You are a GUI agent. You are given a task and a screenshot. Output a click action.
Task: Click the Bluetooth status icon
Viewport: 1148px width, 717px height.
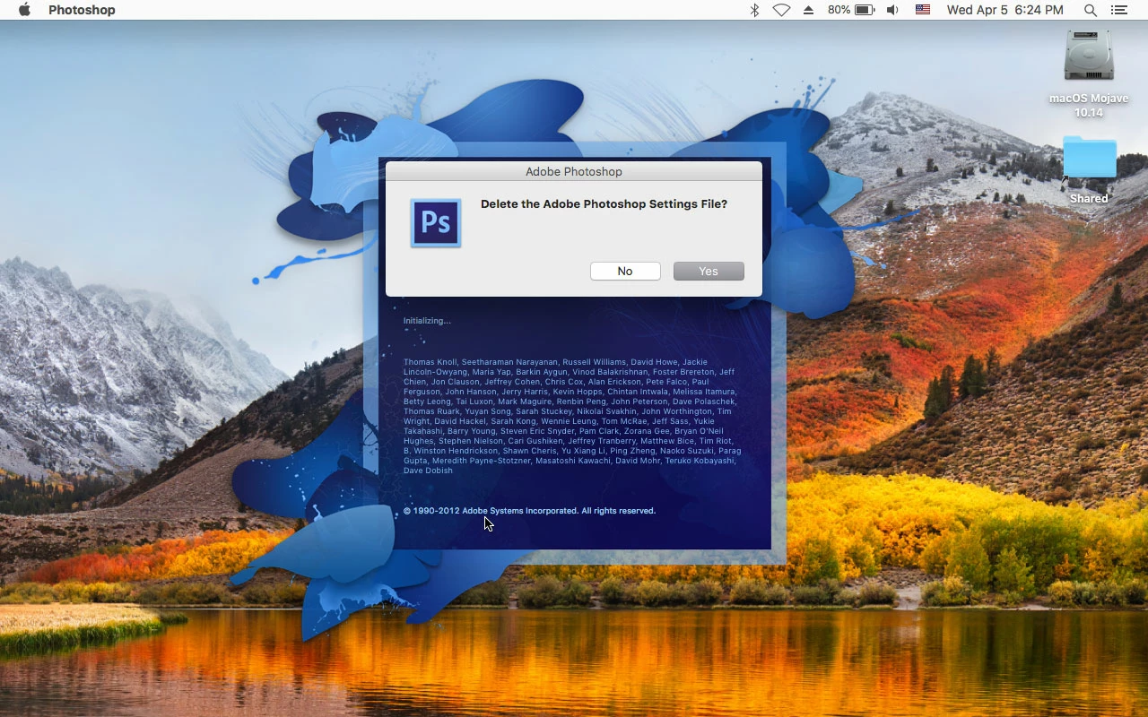[754, 10]
